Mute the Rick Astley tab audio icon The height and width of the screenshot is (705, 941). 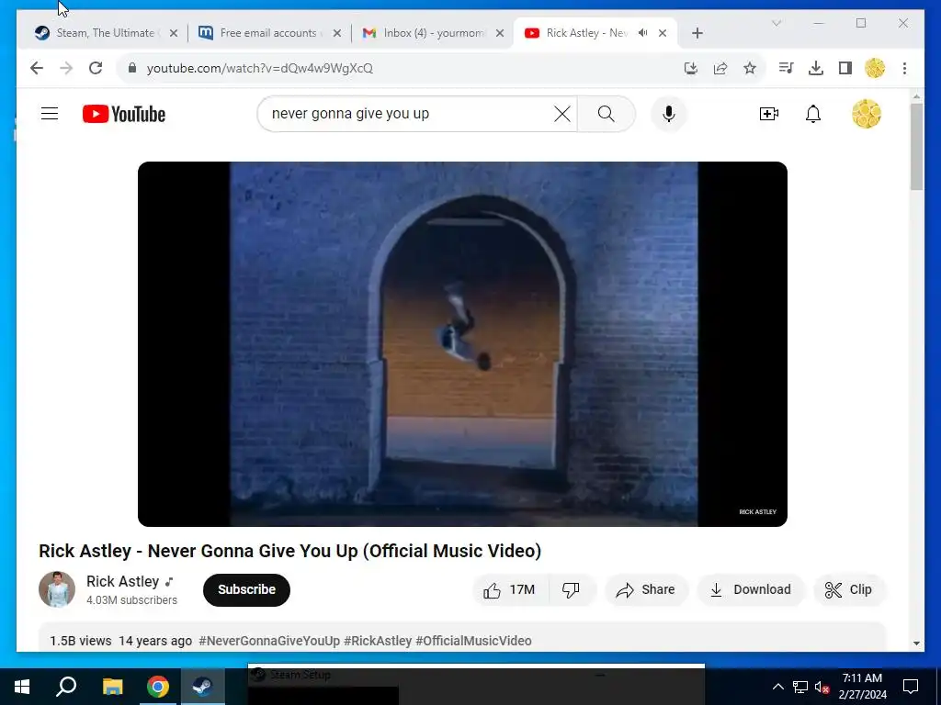tap(642, 33)
